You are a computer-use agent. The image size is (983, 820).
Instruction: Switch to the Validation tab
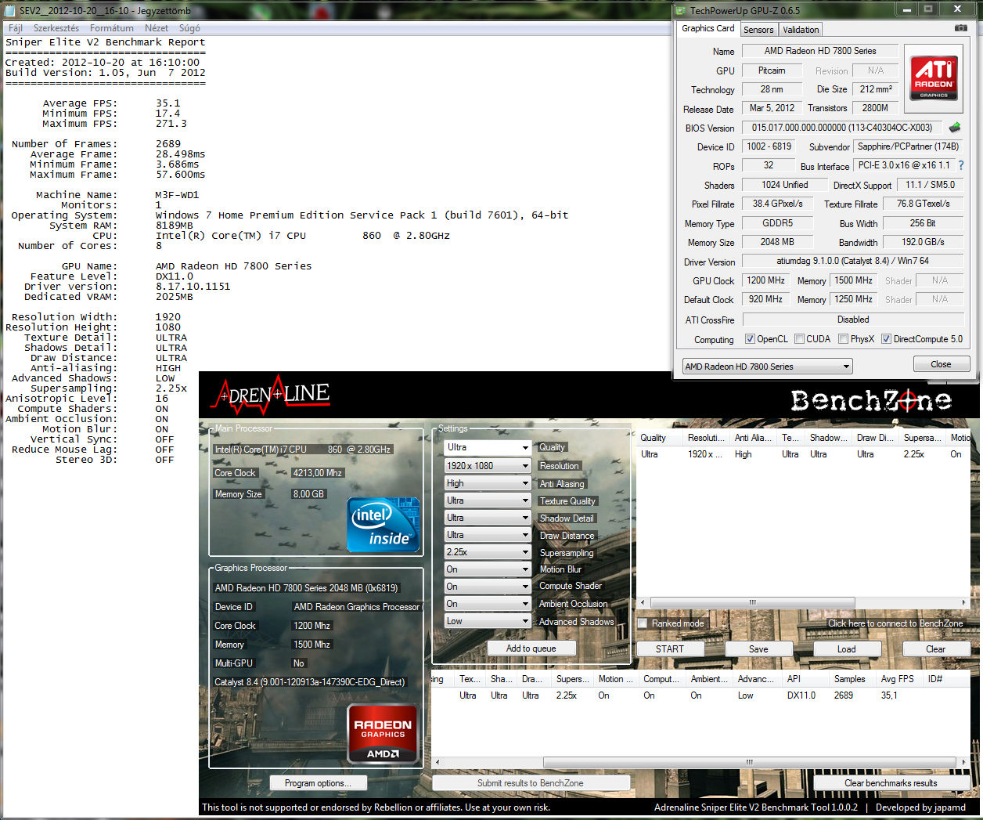[801, 30]
